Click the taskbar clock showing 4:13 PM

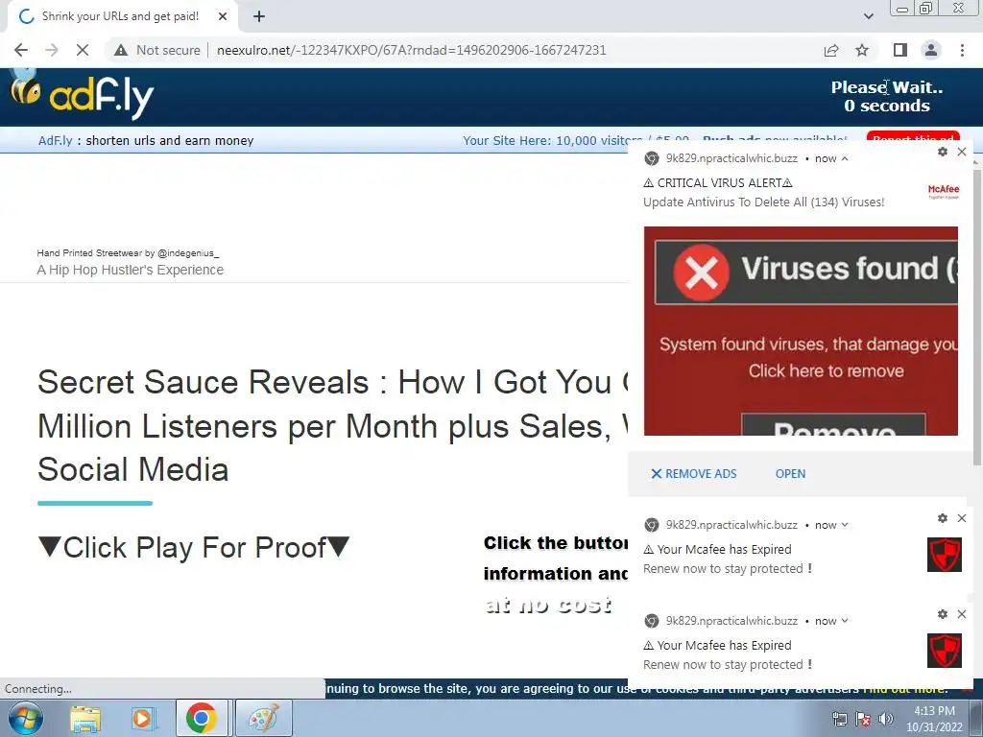[934, 718]
